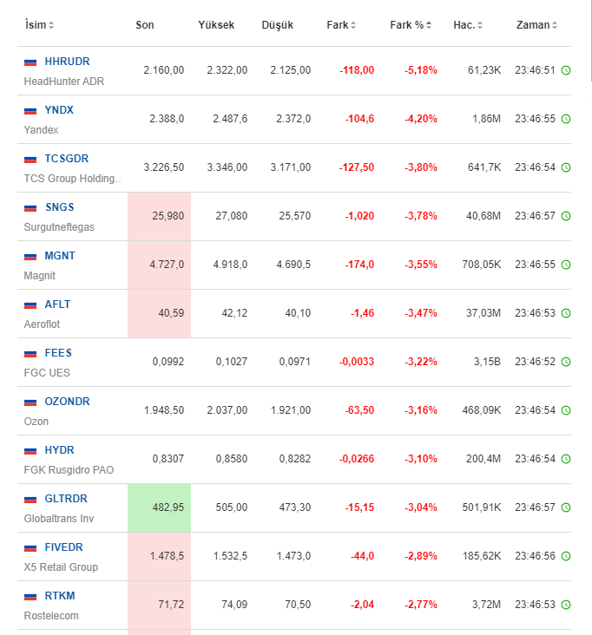The height and width of the screenshot is (635, 592).
Task: Click the clock icon in the Rostelecom row
Action: point(566,605)
